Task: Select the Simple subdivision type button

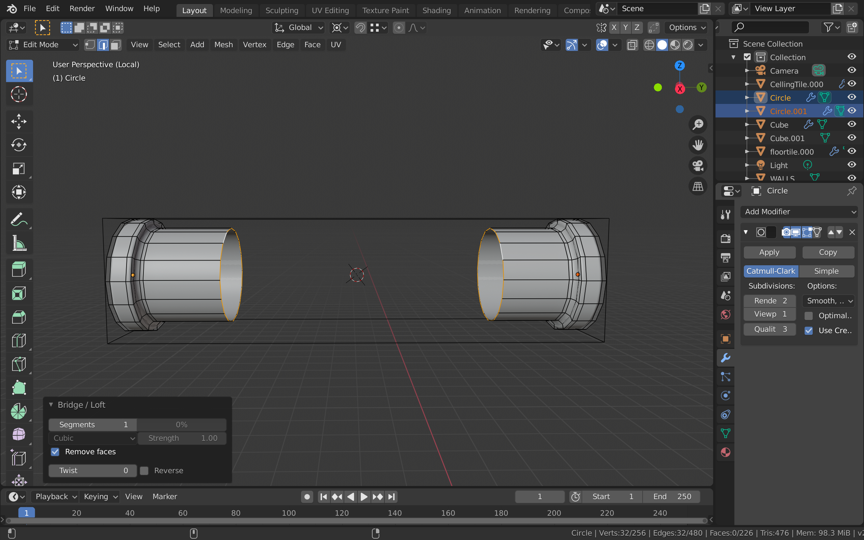Action: pyautogui.click(x=826, y=271)
